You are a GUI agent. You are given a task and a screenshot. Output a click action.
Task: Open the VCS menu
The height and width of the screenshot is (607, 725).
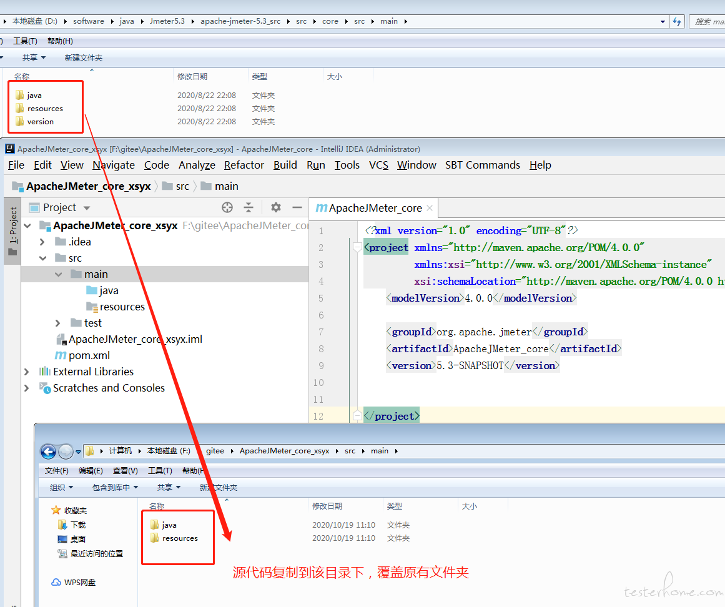378,165
